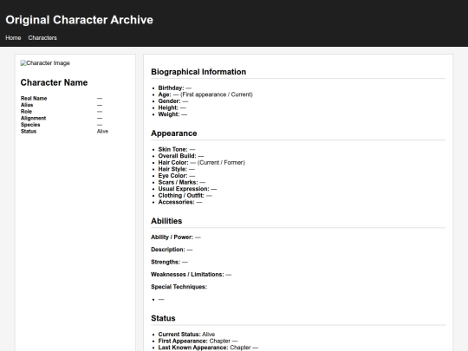Screen dimensions: 468x351
Task: Click the Strengths line
Action: [170, 262]
